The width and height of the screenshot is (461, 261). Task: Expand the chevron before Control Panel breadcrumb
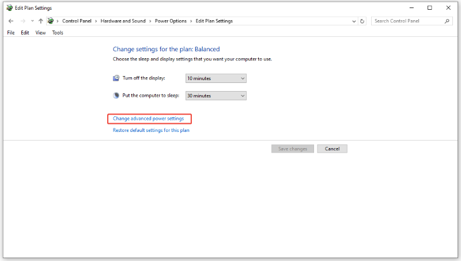coord(58,21)
